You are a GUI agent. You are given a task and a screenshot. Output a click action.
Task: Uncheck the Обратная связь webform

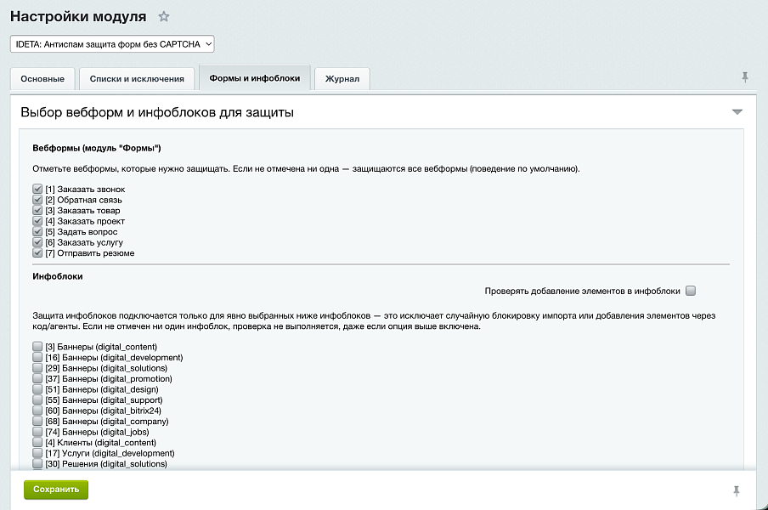click(x=37, y=200)
